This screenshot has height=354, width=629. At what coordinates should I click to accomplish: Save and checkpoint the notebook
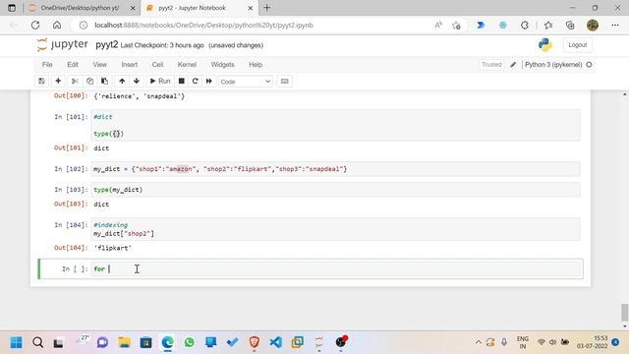click(41, 81)
